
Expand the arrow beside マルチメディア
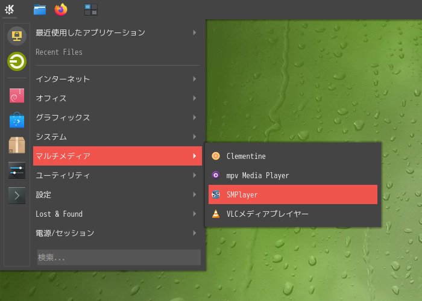coord(195,156)
